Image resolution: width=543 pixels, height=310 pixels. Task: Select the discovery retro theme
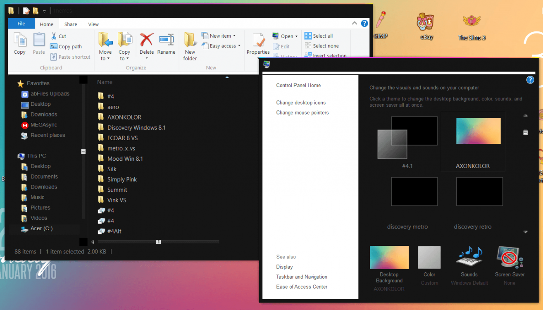click(479, 191)
